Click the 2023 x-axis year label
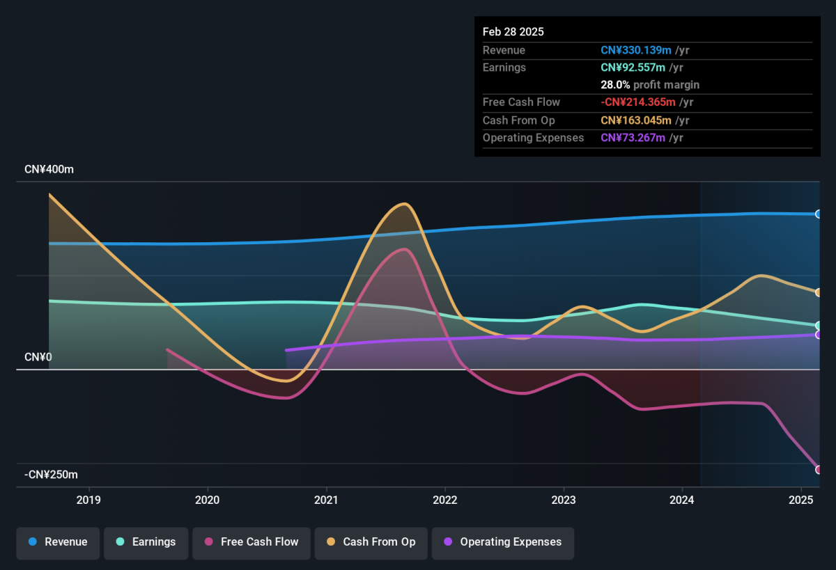 tap(563, 500)
